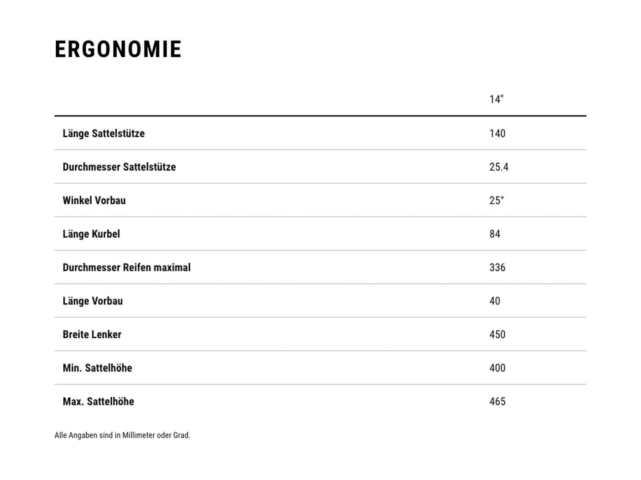Click the Winkel Vorbau row label

94,200
